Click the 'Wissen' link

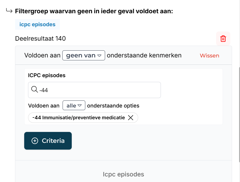coord(209,56)
